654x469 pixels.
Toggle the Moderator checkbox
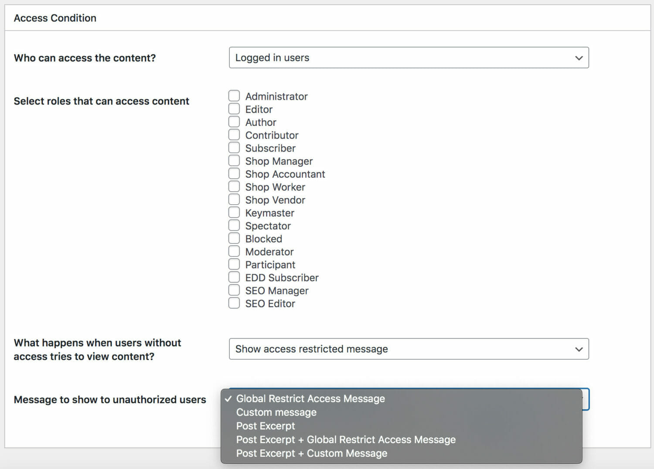[x=234, y=251]
